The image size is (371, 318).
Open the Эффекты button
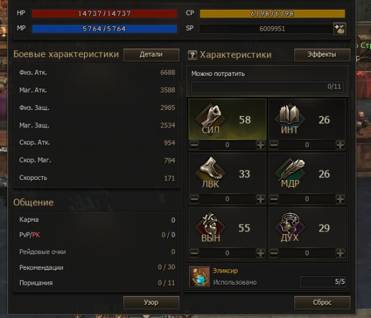pos(322,55)
